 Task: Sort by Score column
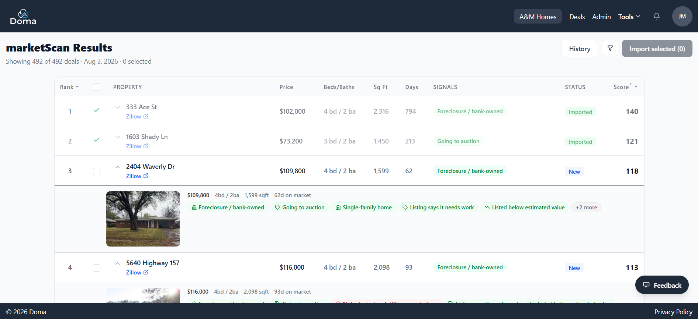click(x=625, y=87)
